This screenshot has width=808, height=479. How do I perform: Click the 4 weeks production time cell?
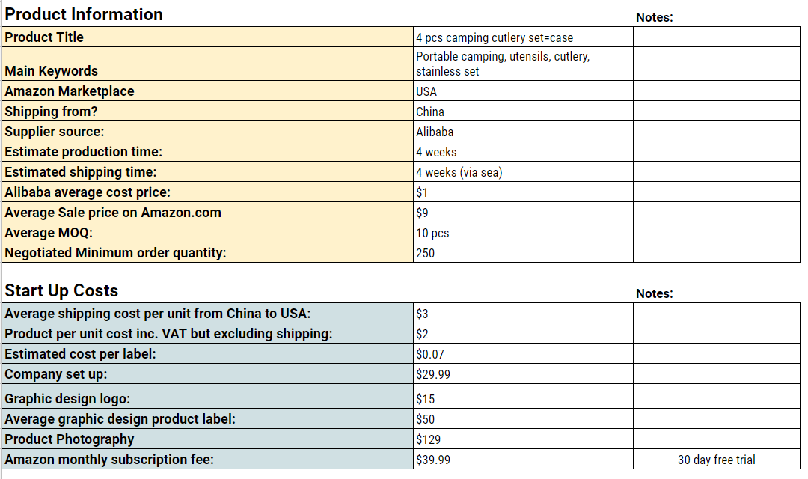(523, 152)
